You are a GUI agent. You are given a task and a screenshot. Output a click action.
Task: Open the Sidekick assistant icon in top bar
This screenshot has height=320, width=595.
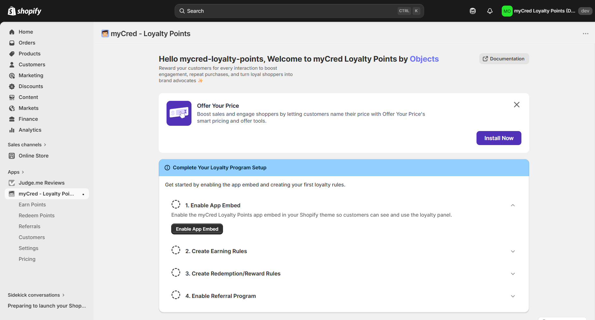click(x=473, y=11)
